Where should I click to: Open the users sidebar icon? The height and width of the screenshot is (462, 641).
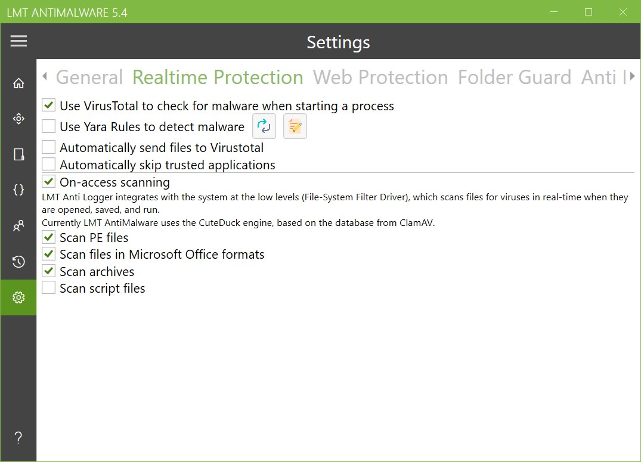tap(18, 226)
